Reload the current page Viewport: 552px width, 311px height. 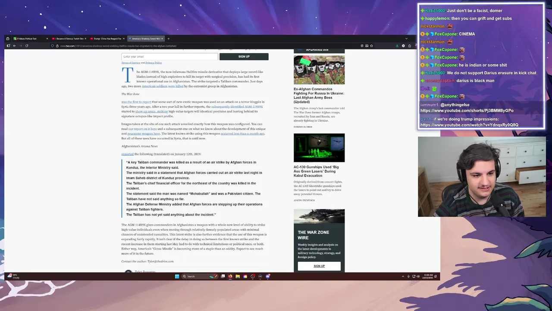point(27,46)
